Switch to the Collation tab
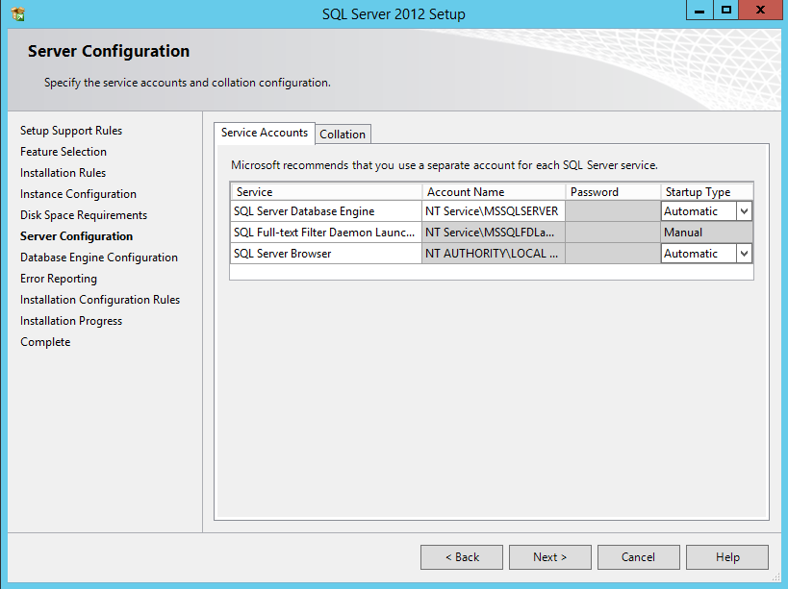The height and width of the screenshot is (589, 788). click(343, 135)
